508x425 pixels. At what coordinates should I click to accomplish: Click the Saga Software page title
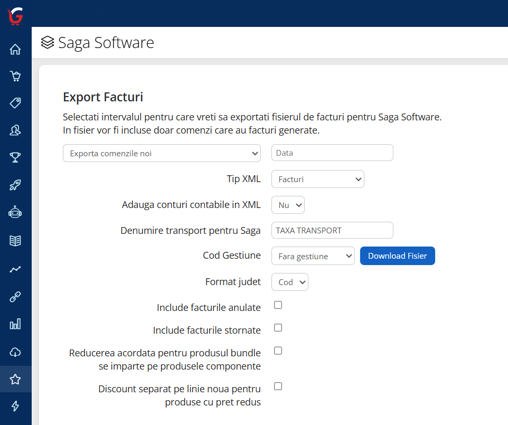coord(106,43)
